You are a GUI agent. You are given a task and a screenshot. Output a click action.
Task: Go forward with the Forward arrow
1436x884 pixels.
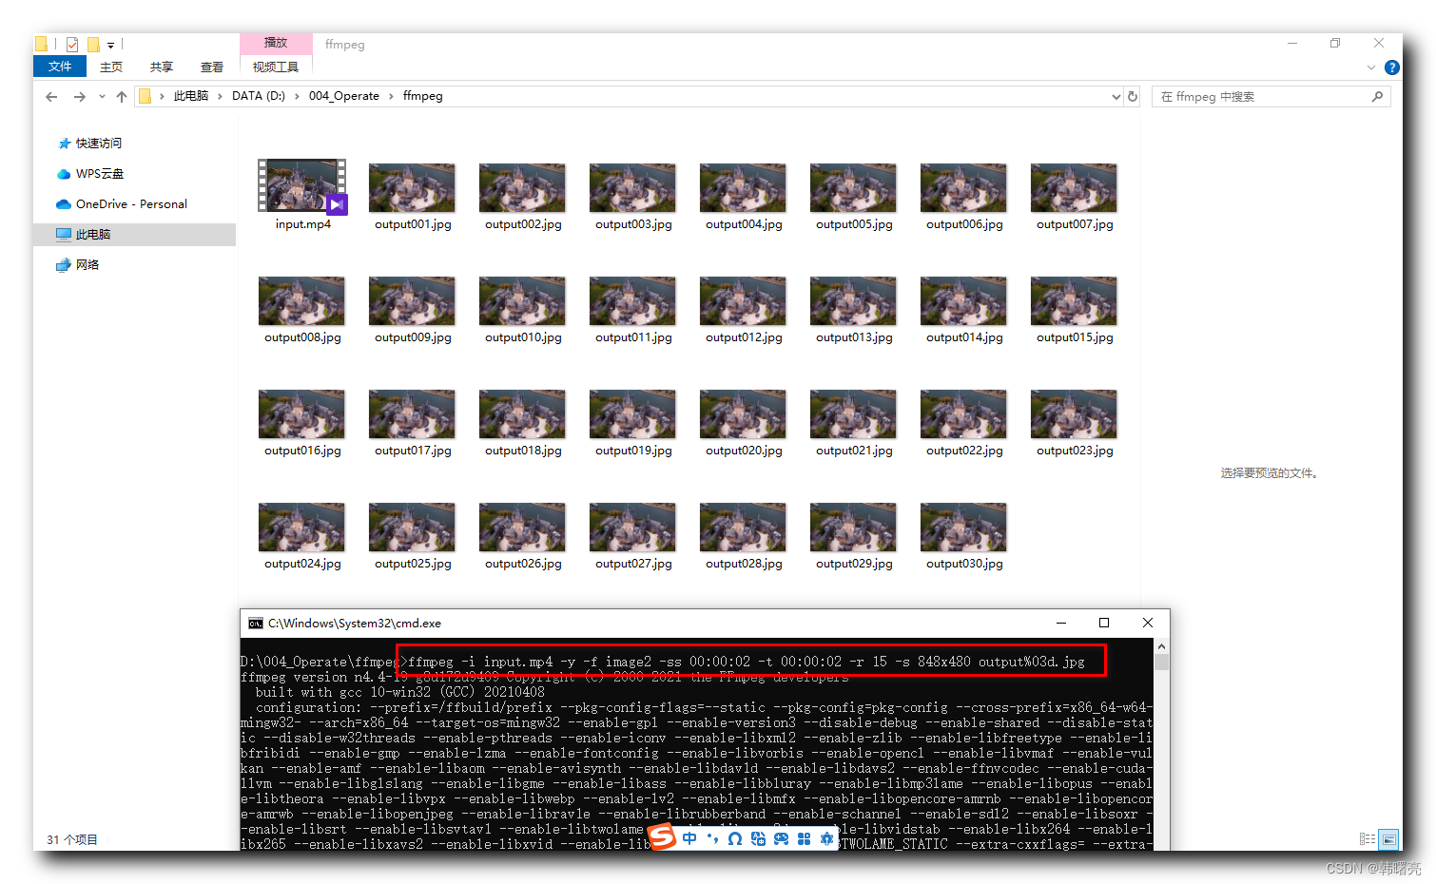(x=79, y=96)
